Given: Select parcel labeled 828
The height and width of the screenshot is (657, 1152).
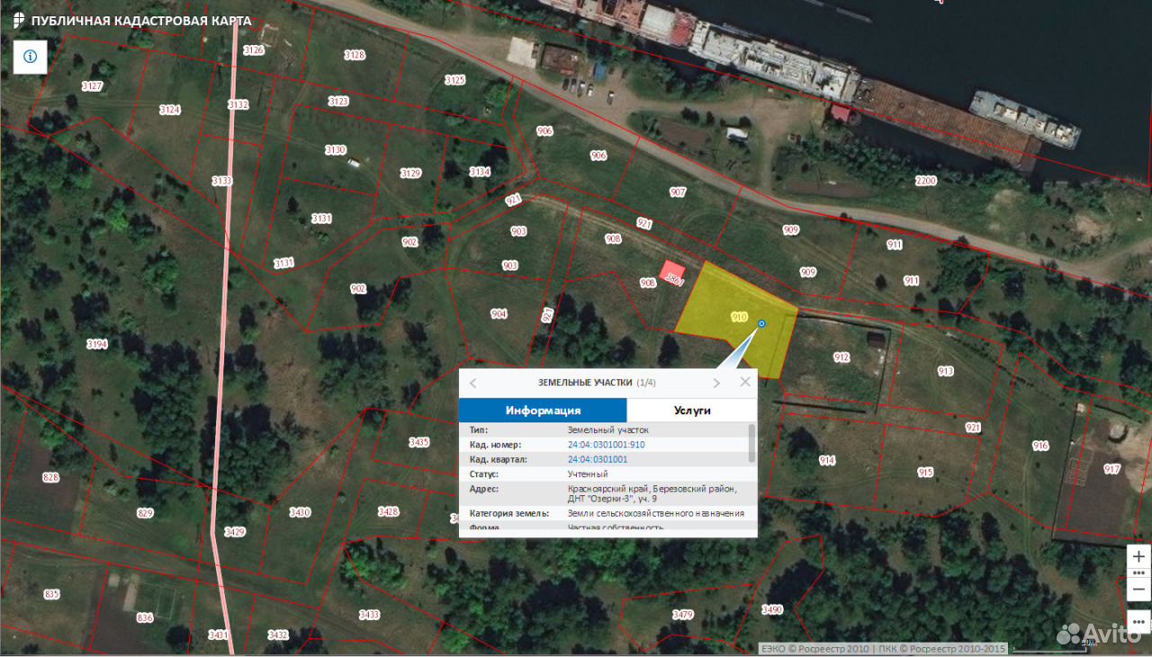Looking at the screenshot, I should (50, 477).
